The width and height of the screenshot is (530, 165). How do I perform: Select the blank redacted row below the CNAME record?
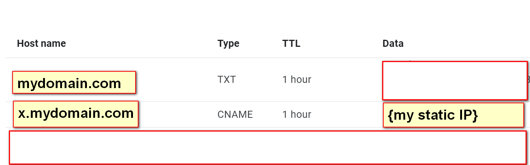tap(268, 148)
